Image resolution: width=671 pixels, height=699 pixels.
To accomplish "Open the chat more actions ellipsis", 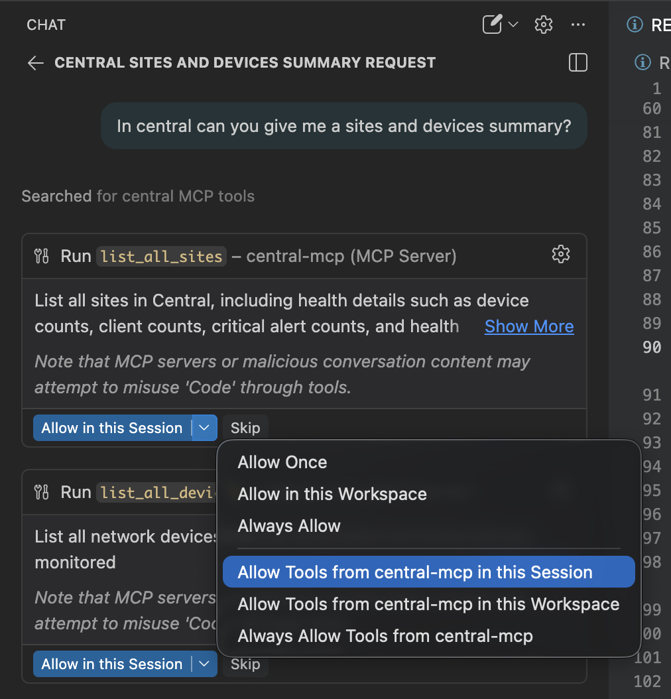I will click(x=578, y=25).
